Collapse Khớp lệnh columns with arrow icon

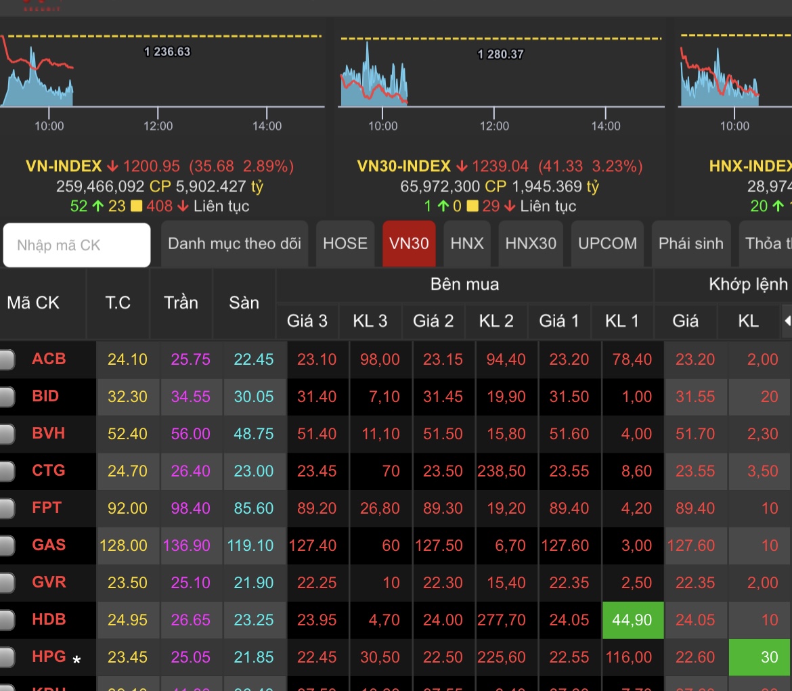pyautogui.click(x=787, y=321)
